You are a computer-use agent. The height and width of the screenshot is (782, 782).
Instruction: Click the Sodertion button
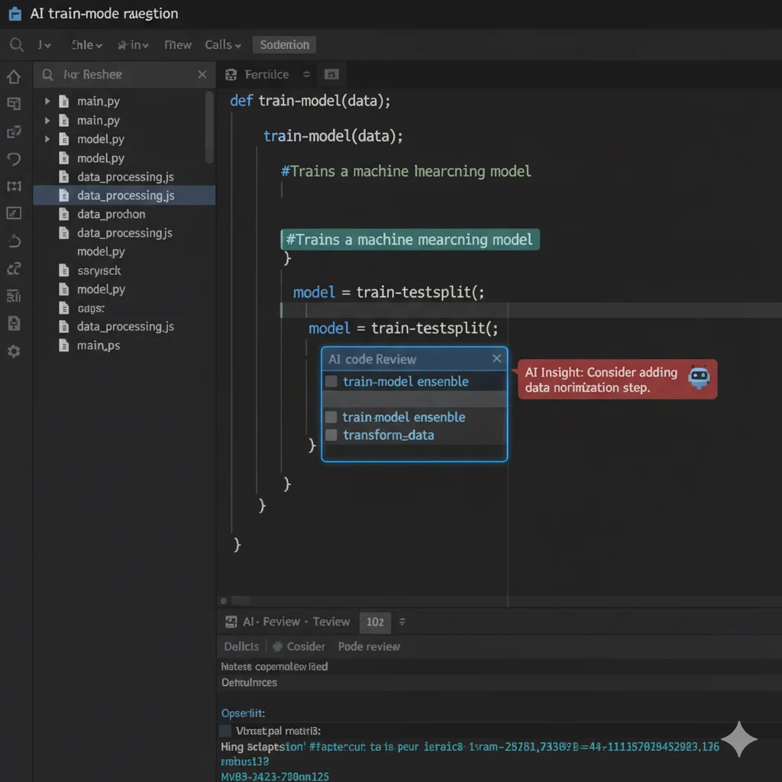(284, 45)
